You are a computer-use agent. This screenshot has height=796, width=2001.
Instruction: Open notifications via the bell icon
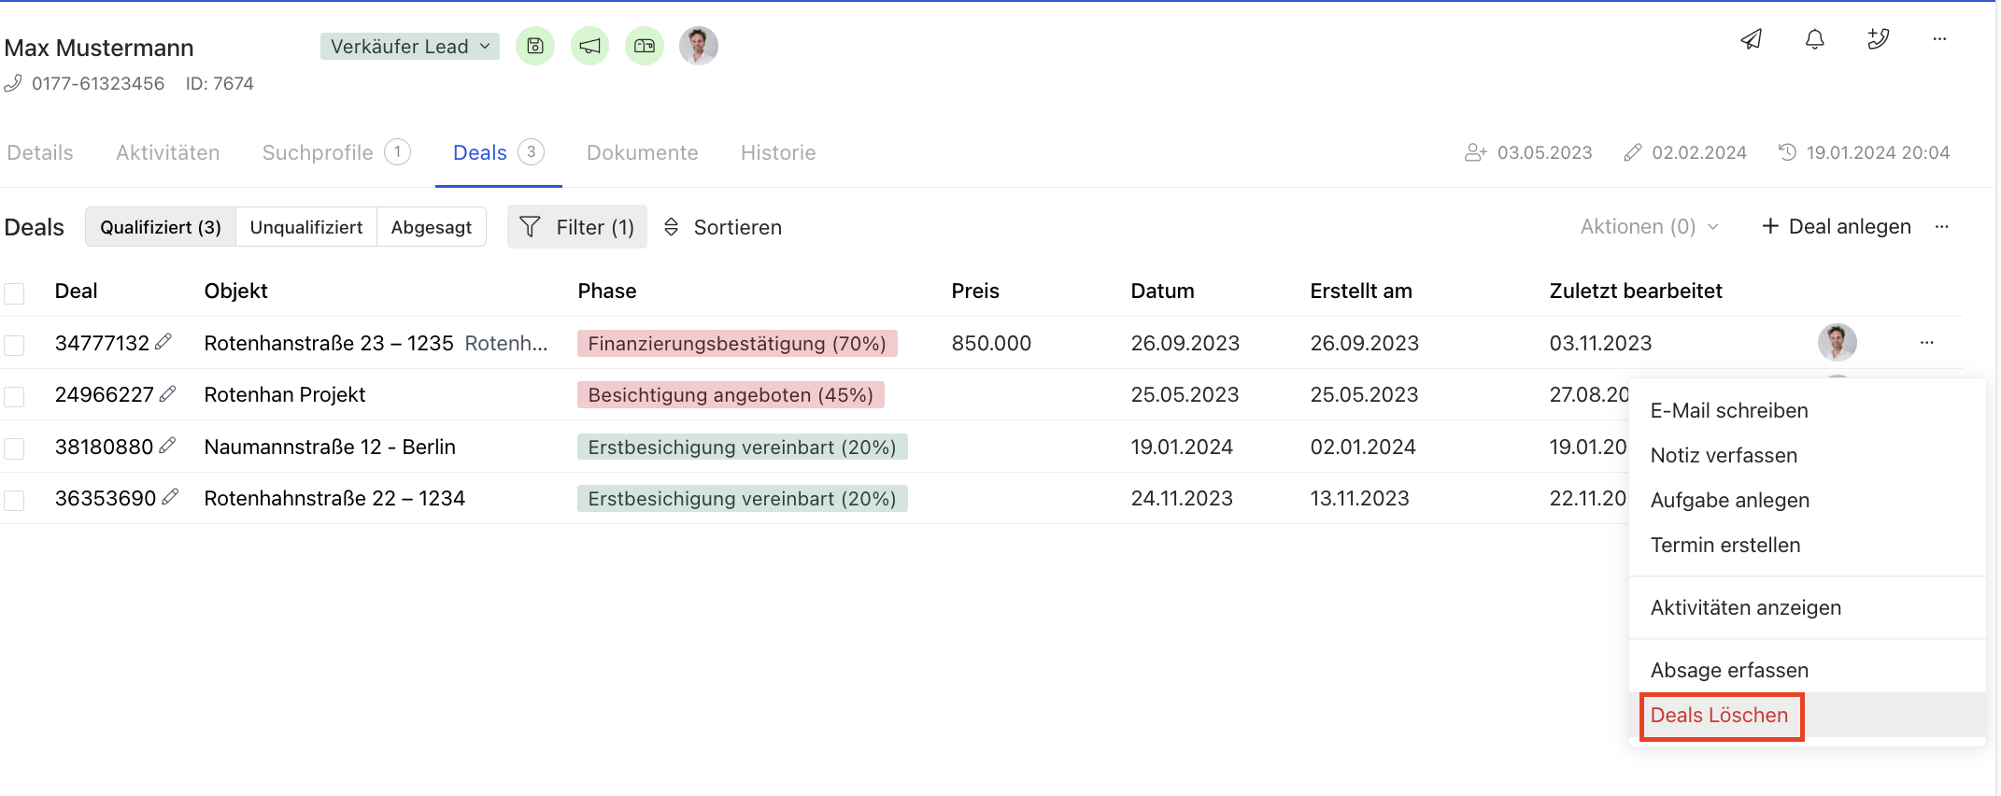(x=1814, y=39)
